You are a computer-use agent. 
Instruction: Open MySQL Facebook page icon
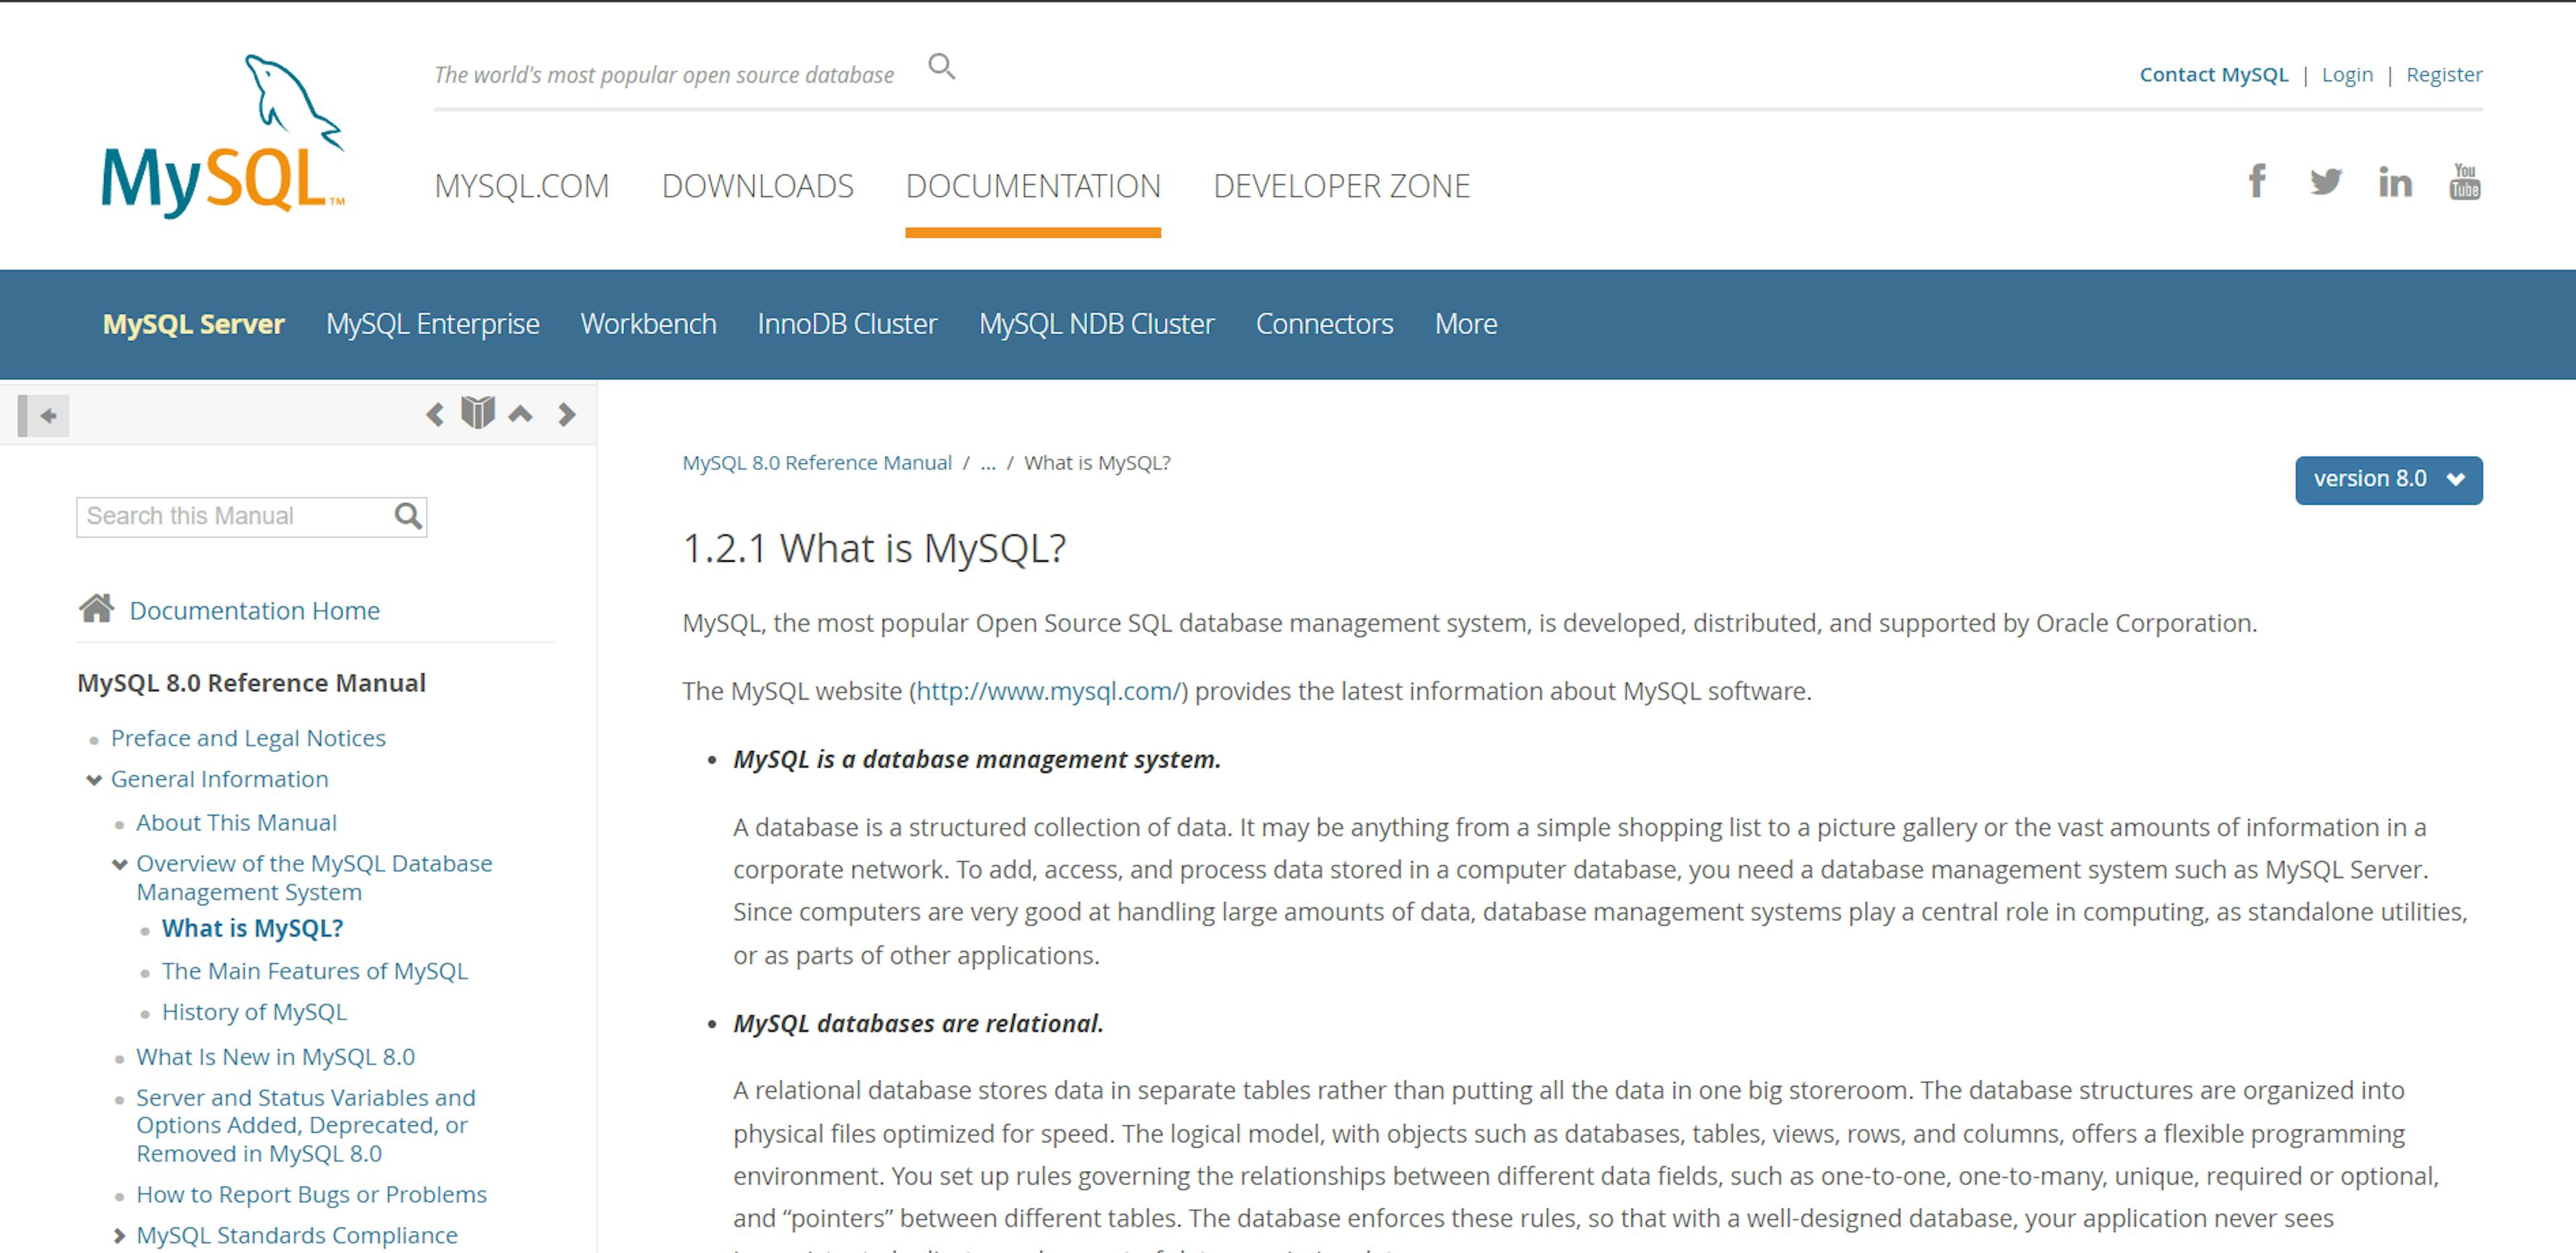click(x=2257, y=181)
